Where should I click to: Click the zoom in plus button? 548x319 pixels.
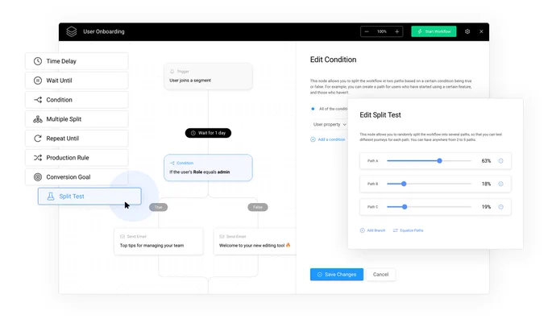(x=397, y=31)
